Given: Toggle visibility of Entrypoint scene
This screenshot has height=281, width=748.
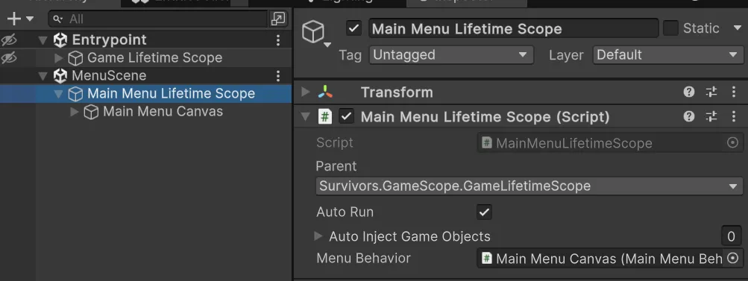Looking at the screenshot, I should pyautogui.click(x=9, y=40).
